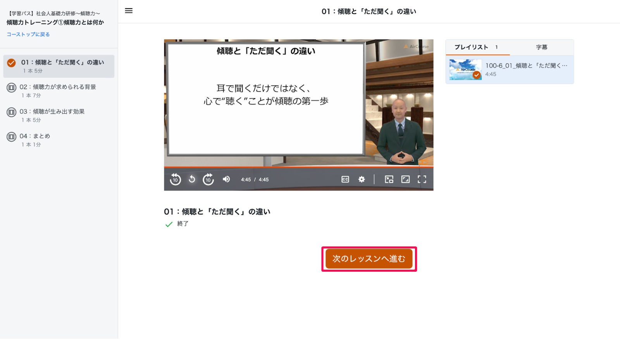This screenshot has height=339, width=620.
Task: Switch to theater view mode
Action: pyautogui.click(x=405, y=179)
